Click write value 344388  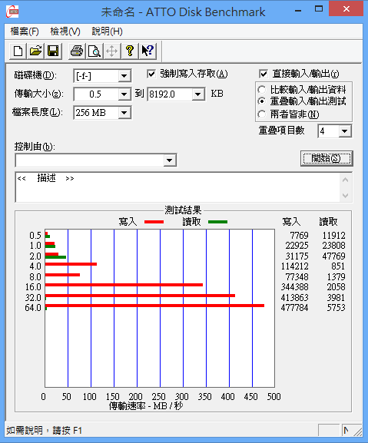294,287
